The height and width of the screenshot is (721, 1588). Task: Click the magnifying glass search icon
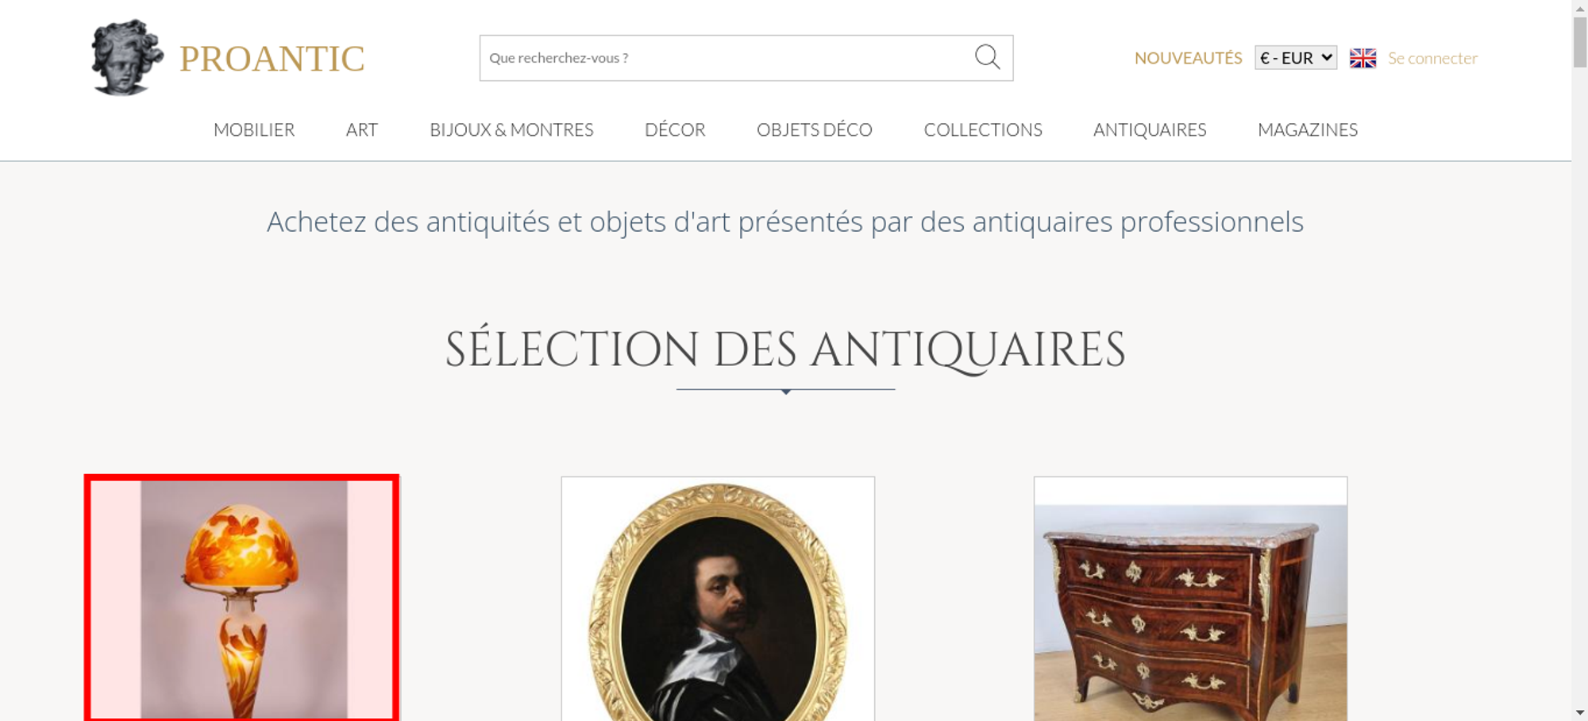coord(987,57)
